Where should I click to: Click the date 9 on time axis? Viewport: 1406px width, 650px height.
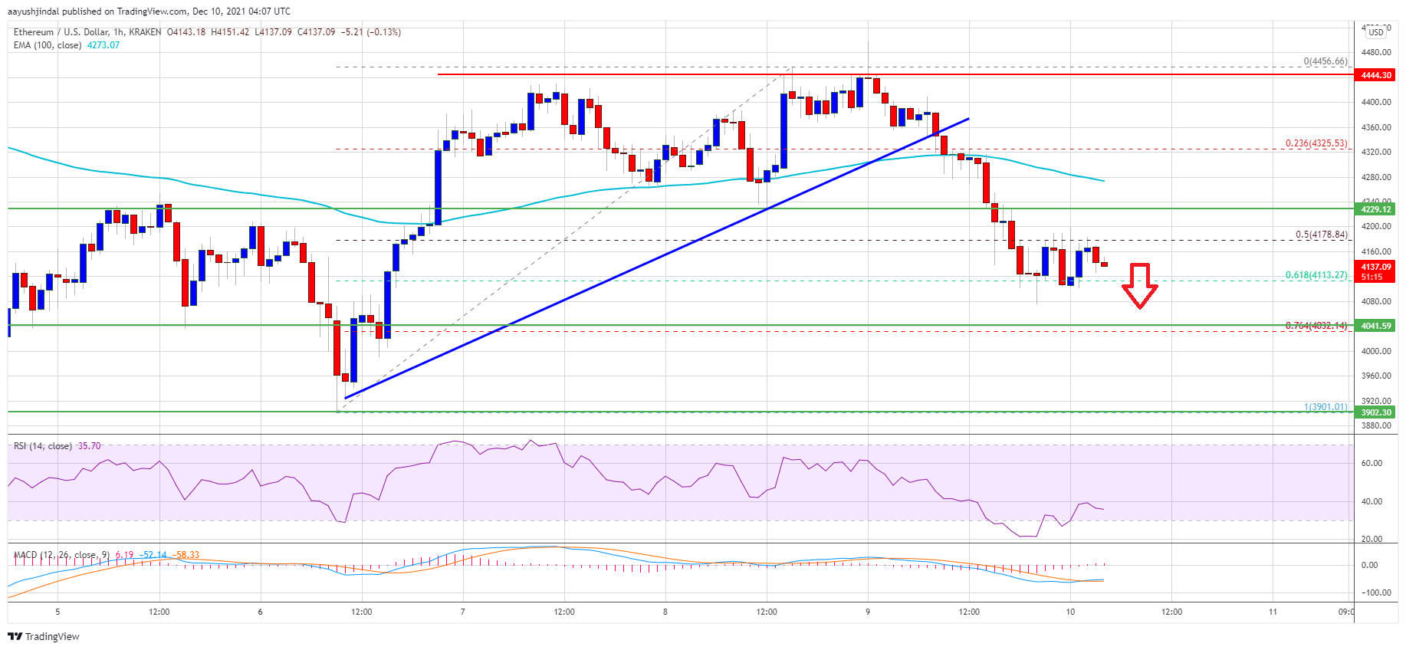point(868,612)
